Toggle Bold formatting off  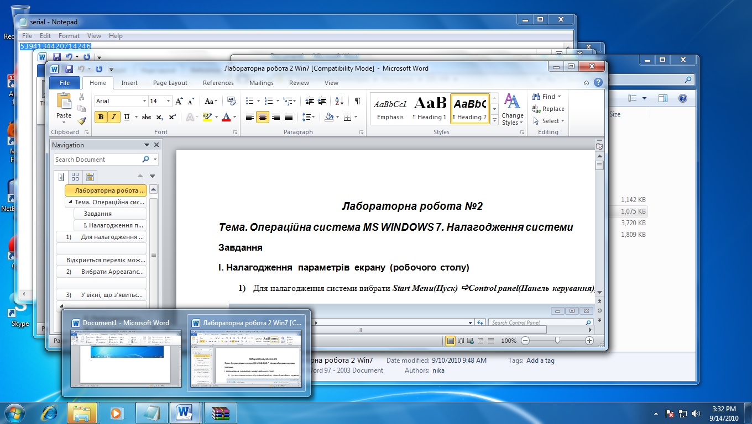(101, 117)
